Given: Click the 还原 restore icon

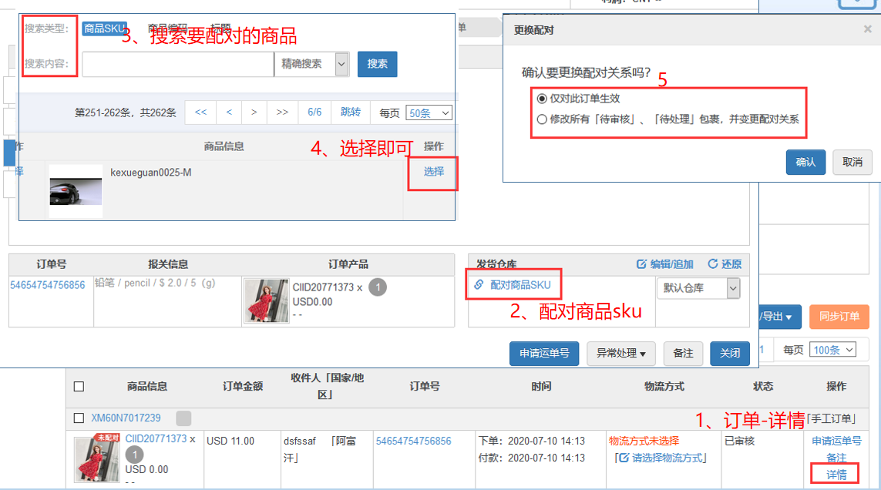Looking at the screenshot, I should point(713,264).
